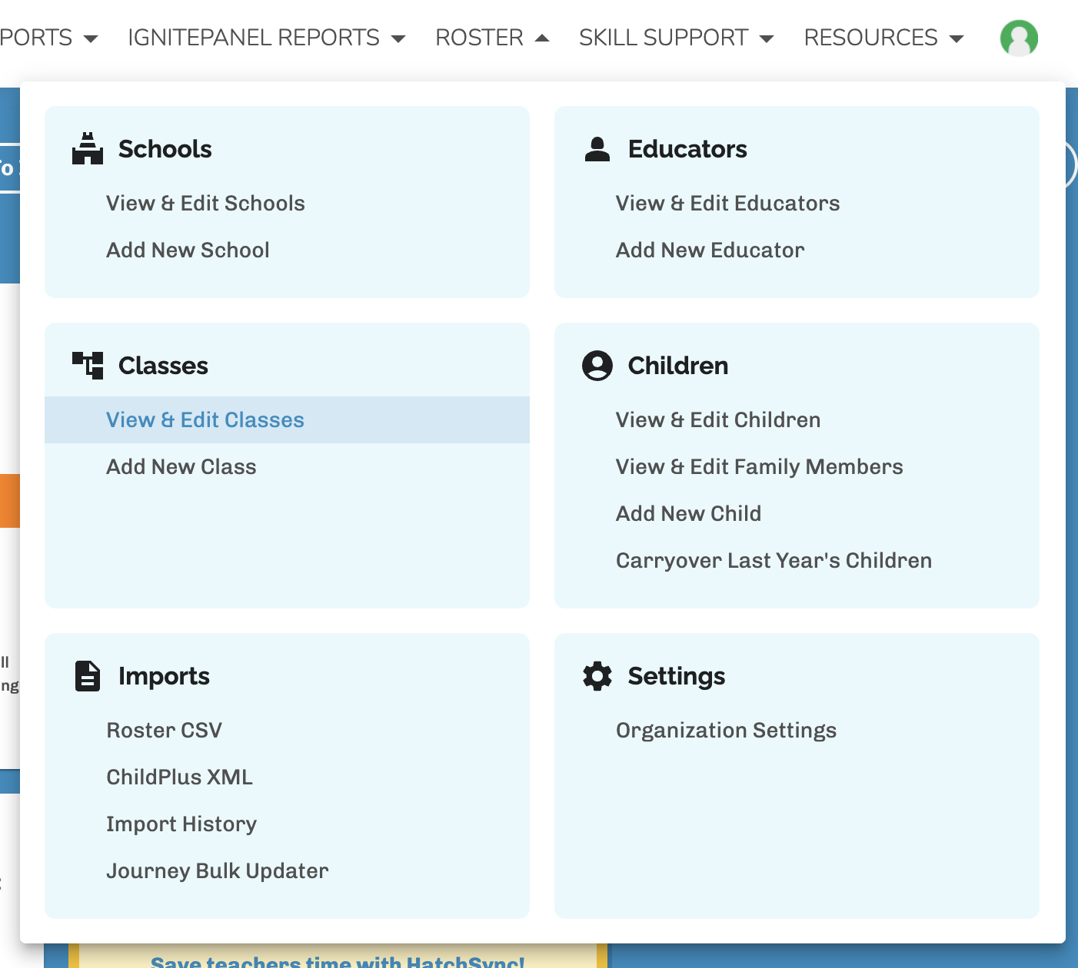
Task: Expand the Resources dropdown
Action: [x=883, y=38]
